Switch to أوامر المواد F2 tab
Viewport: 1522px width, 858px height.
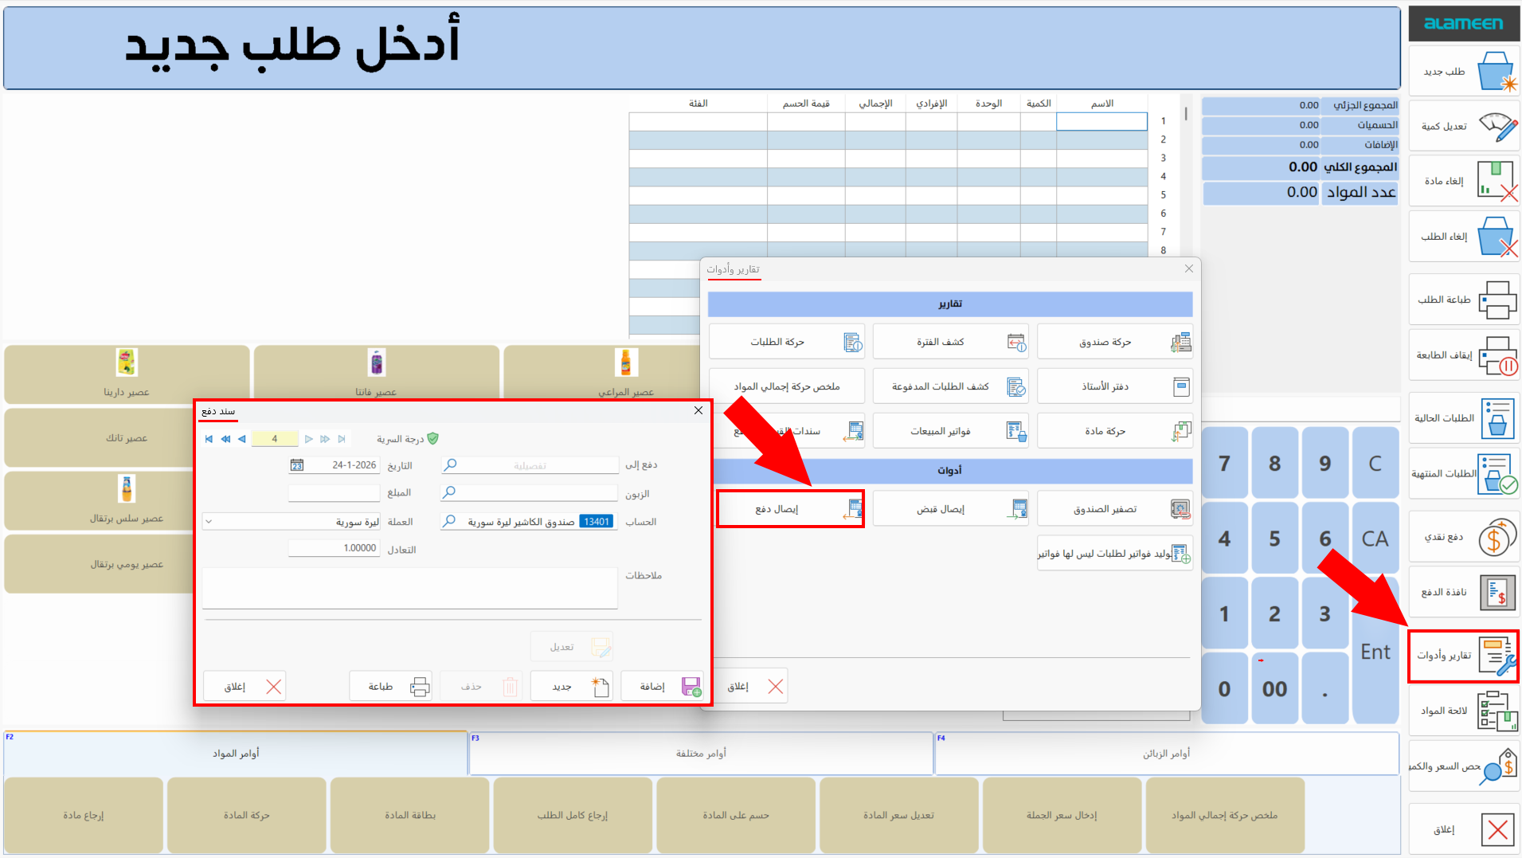pyautogui.click(x=236, y=754)
